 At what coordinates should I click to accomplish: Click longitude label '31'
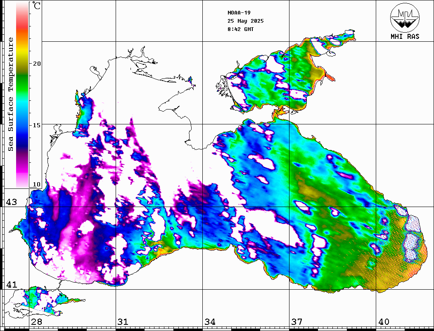point(123,322)
